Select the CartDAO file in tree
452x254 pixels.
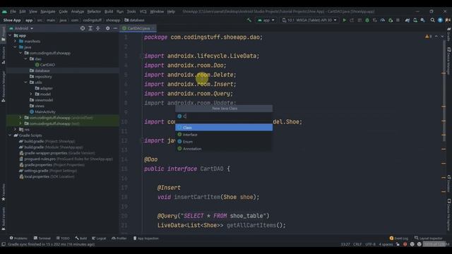coord(45,65)
